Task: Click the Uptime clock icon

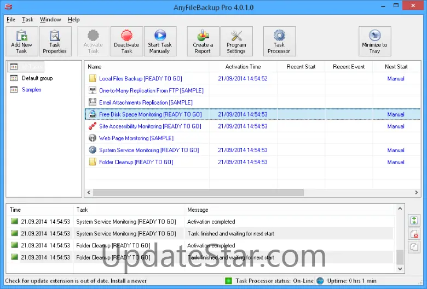Action: (x=320, y=281)
